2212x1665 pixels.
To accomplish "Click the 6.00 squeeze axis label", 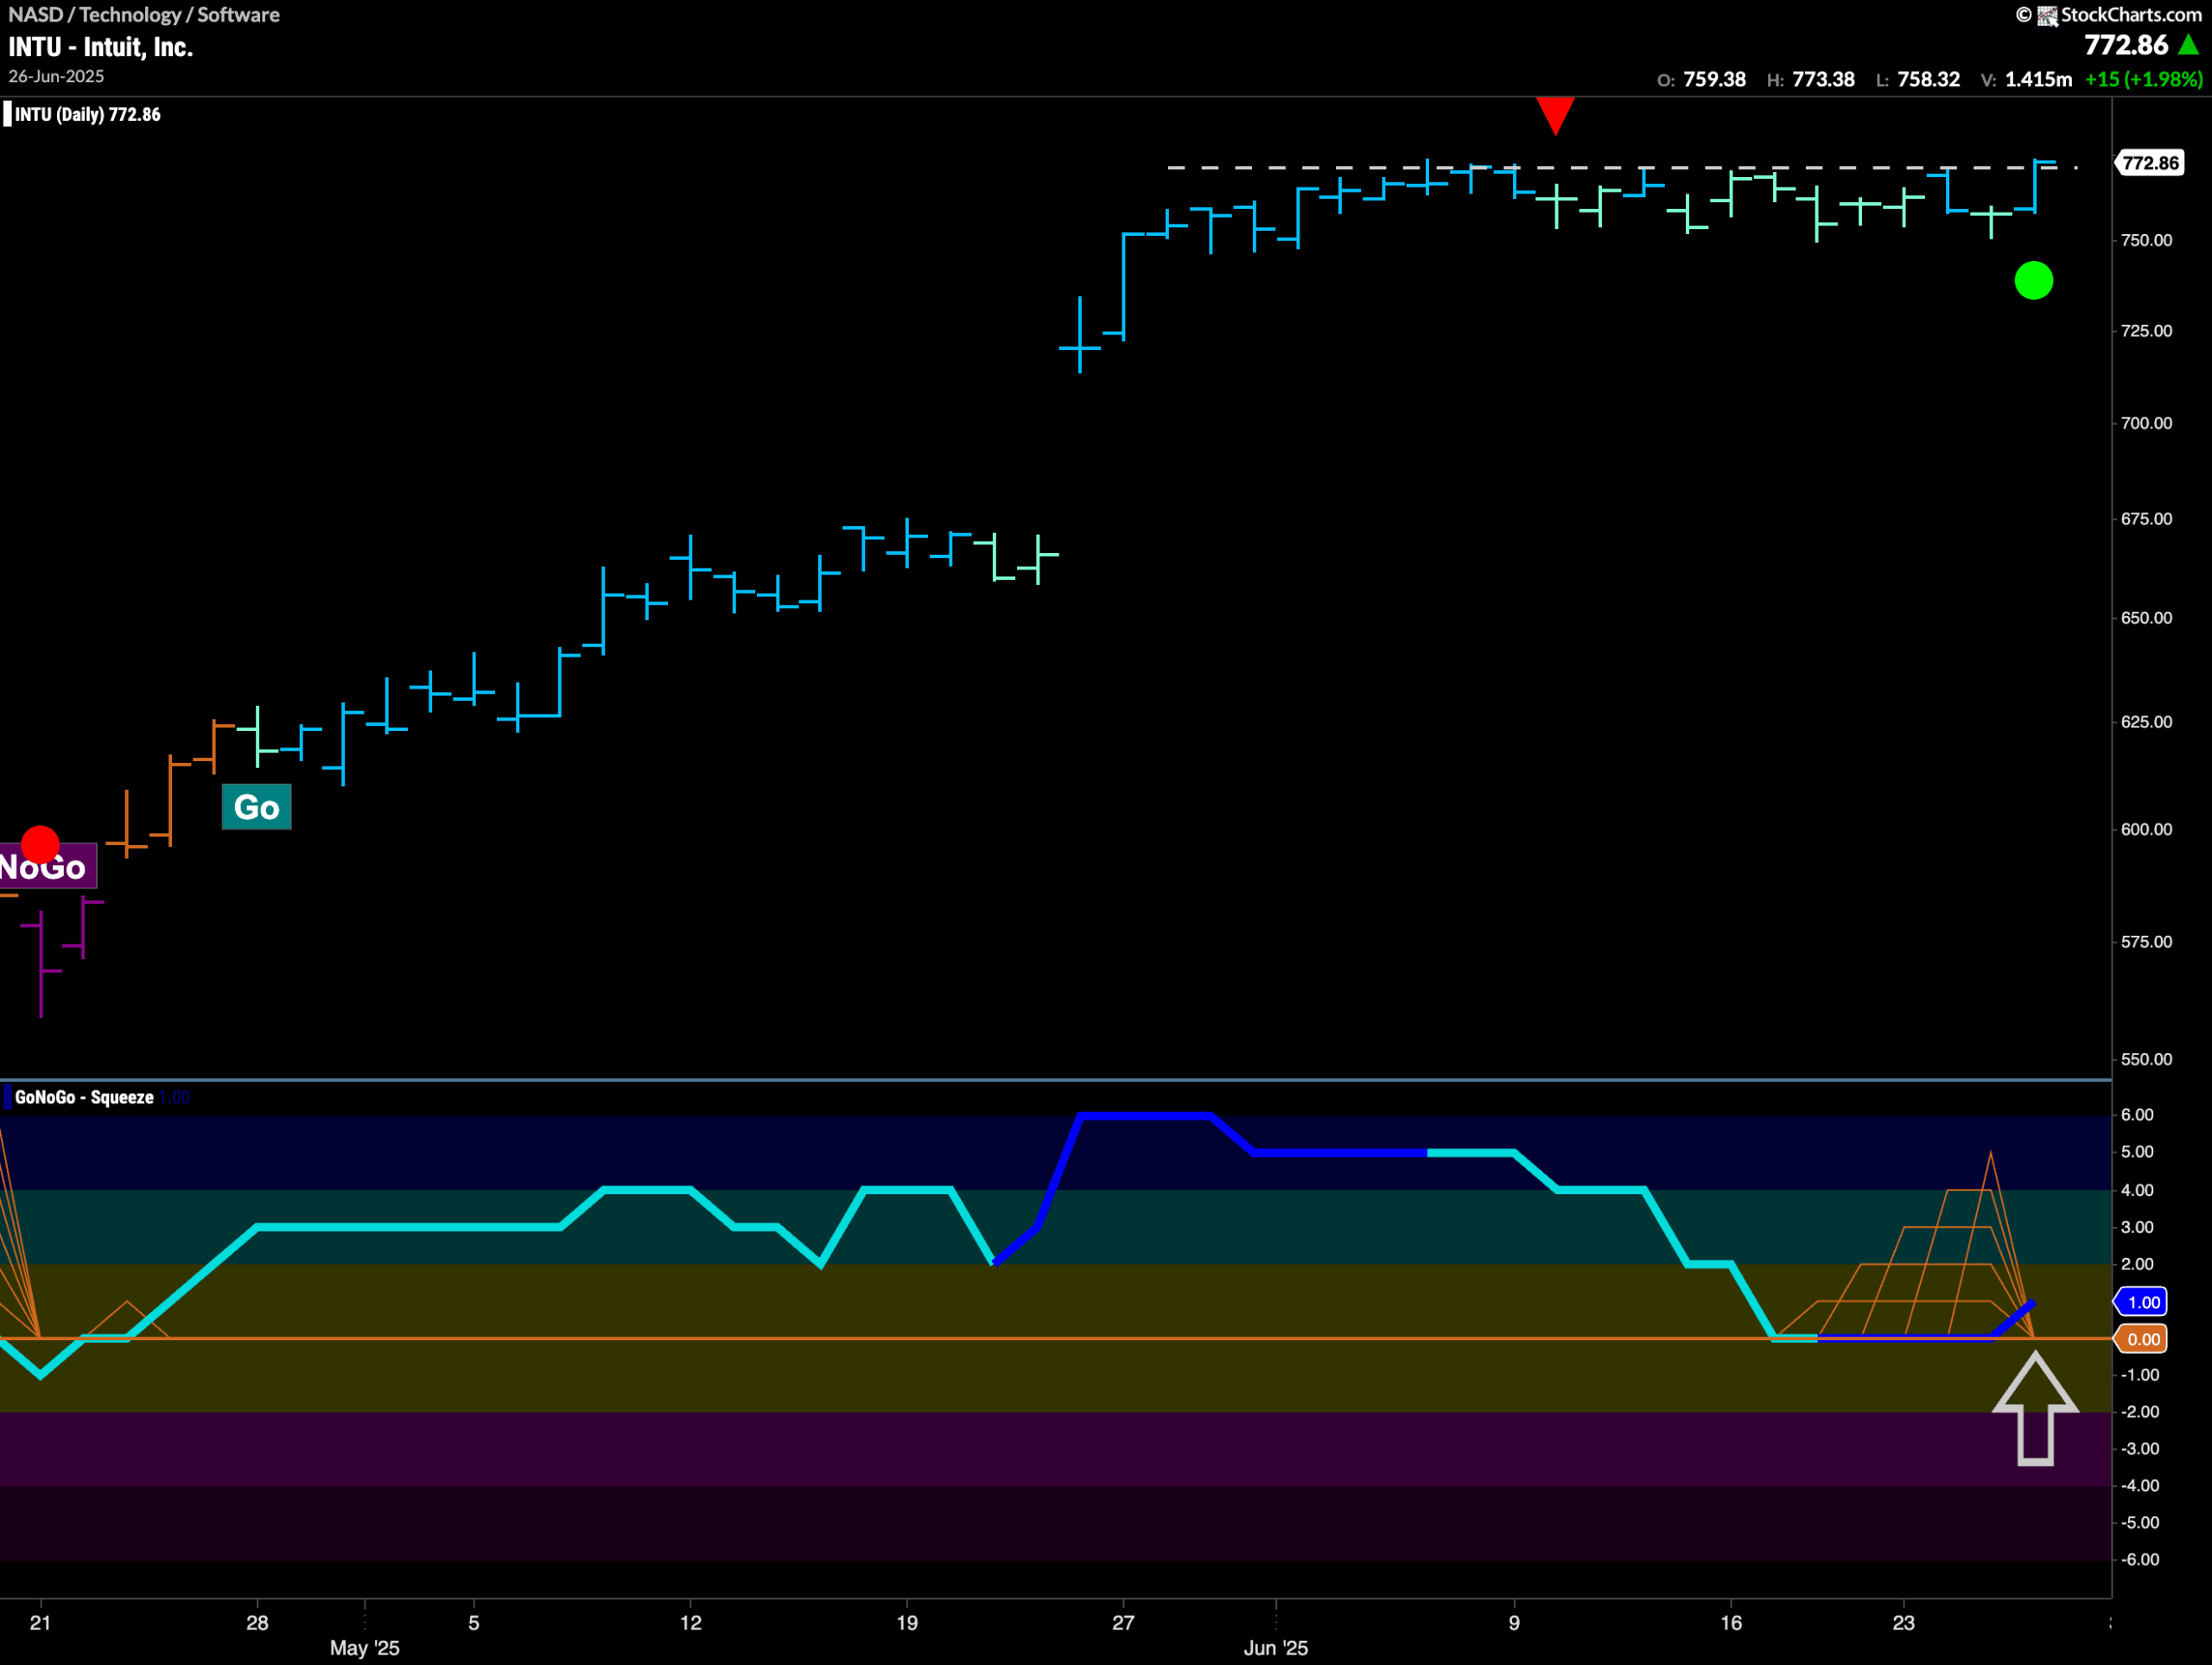I will [x=2137, y=1115].
